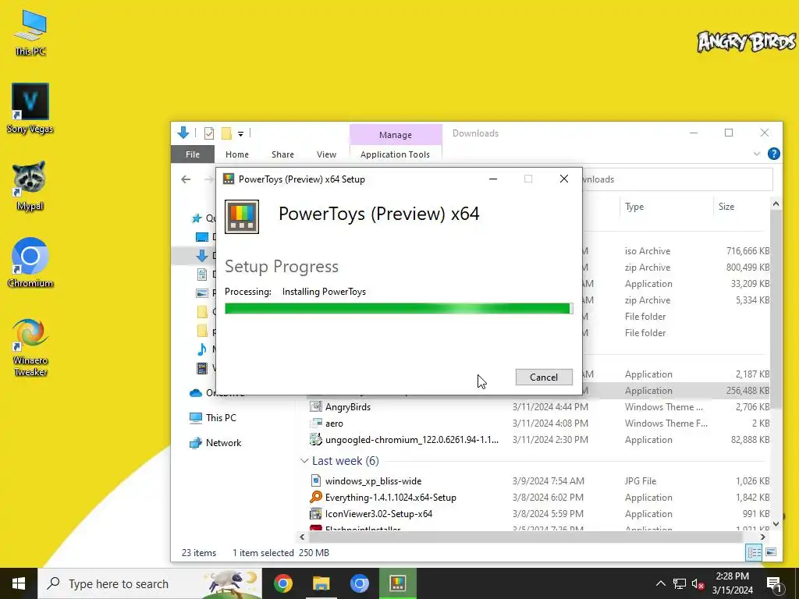799x599 pixels.
Task: Open Chromium from taskbar
Action: point(359,583)
